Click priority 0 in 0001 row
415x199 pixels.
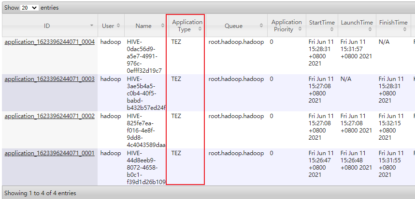click(x=272, y=153)
